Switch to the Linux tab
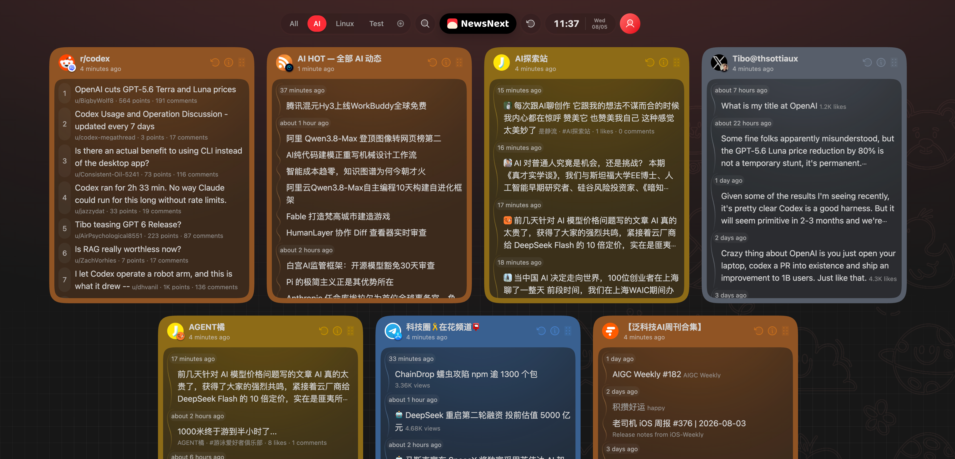This screenshot has height=459, width=955. click(x=345, y=24)
